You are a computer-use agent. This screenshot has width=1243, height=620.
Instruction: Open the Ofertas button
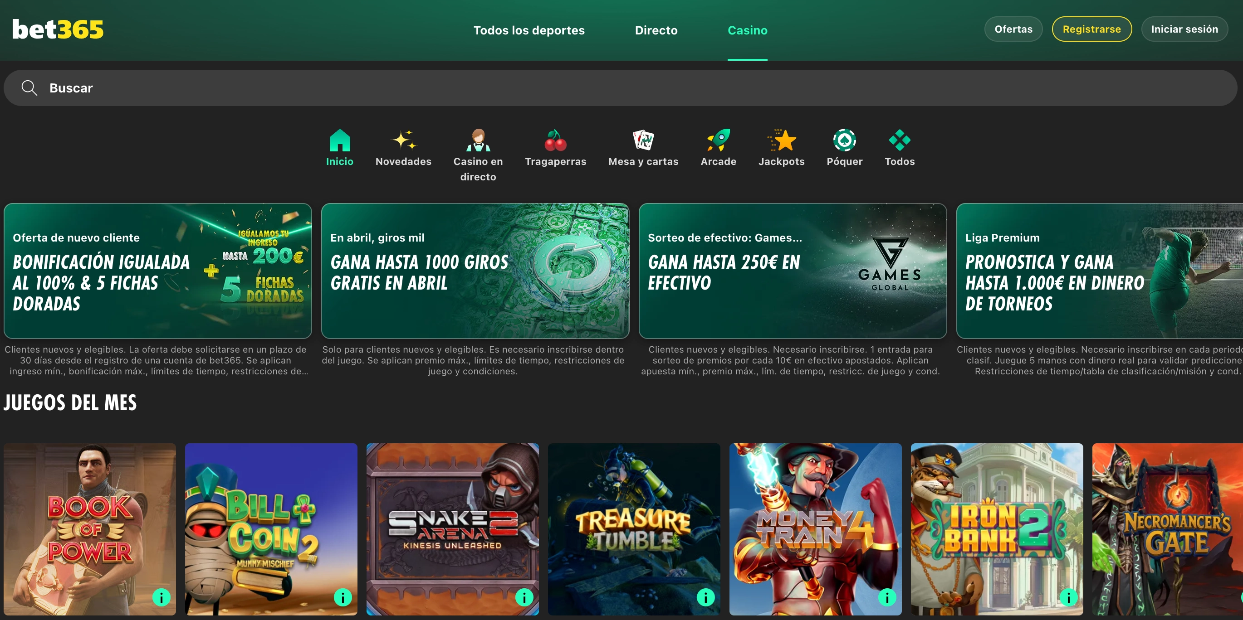coord(1013,29)
